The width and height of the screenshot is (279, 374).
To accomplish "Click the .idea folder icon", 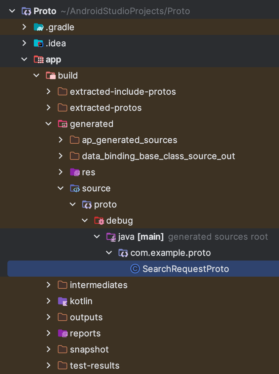I will click(x=38, y=43).
